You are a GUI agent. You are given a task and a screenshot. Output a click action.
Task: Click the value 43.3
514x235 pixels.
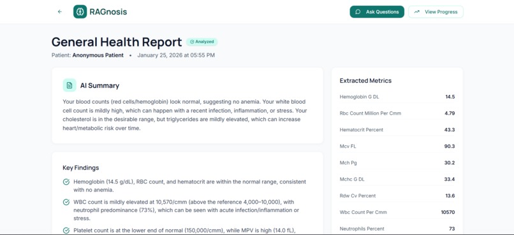coord(450,130)
